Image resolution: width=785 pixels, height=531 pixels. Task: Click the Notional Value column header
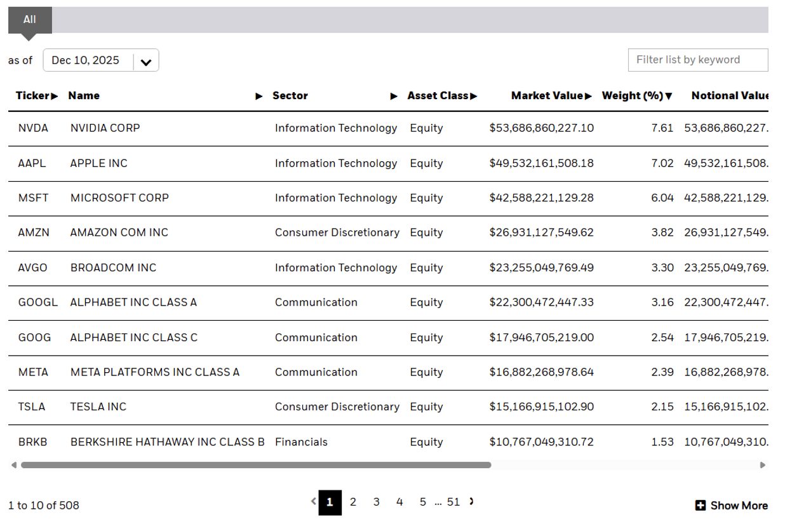[729, 96]
